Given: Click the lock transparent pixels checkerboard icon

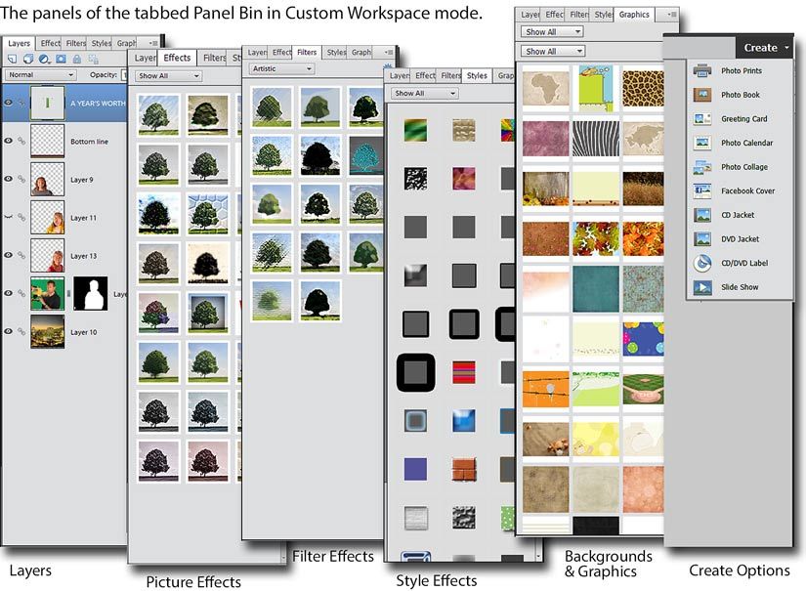Looking at the screenshot, I should pos(93,59).
